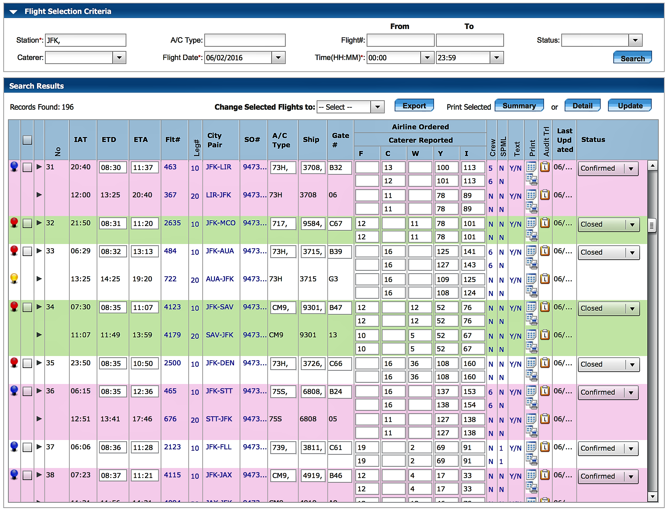The width and height of the screenshot is (670, 512).
Task: Print the order sheet for flight 484
Action: click(x=531, y=250)
